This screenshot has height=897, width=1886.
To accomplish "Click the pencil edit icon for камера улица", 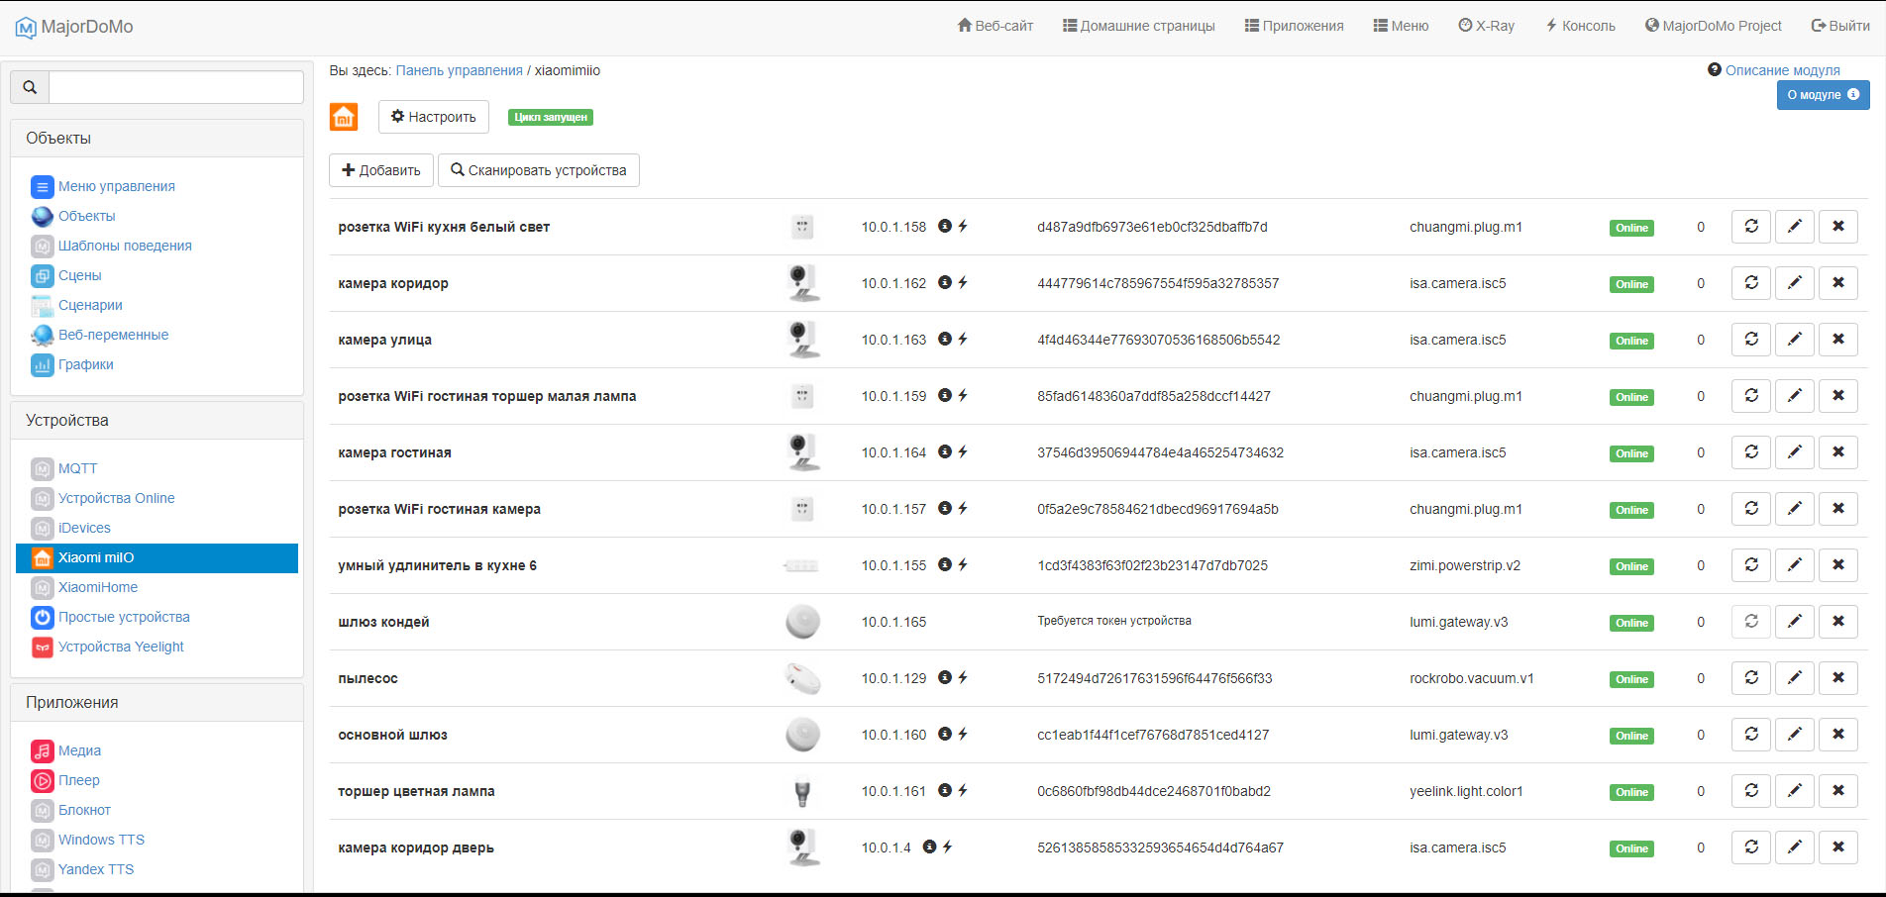I will [x=1794, y=340].
